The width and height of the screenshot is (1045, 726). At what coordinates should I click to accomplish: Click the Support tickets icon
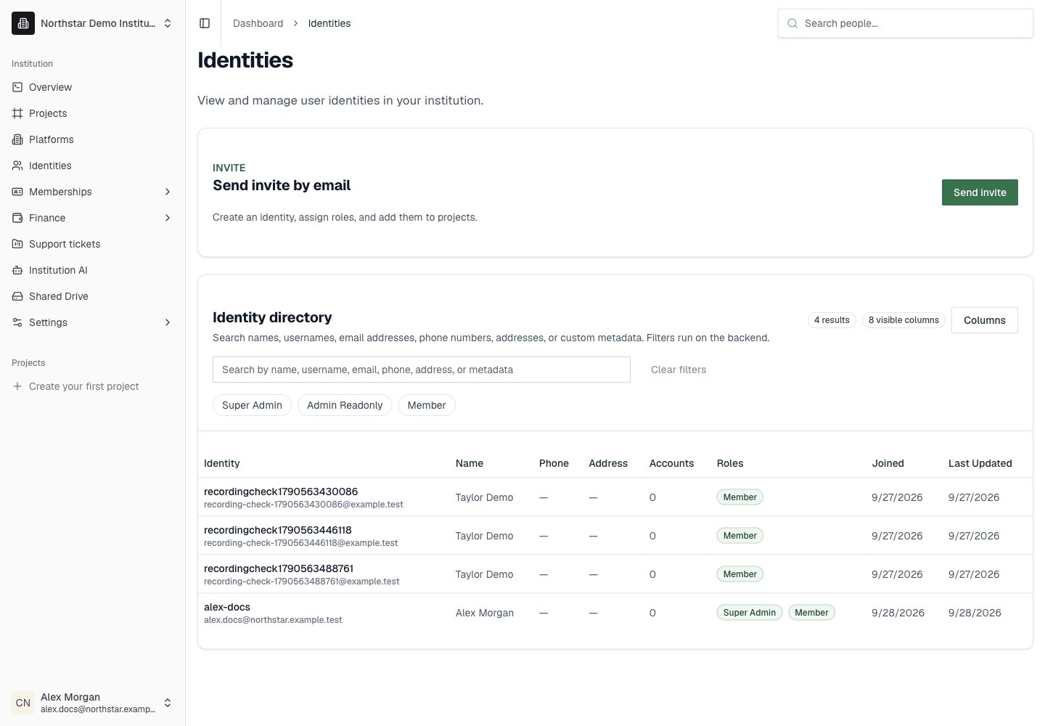17,244
